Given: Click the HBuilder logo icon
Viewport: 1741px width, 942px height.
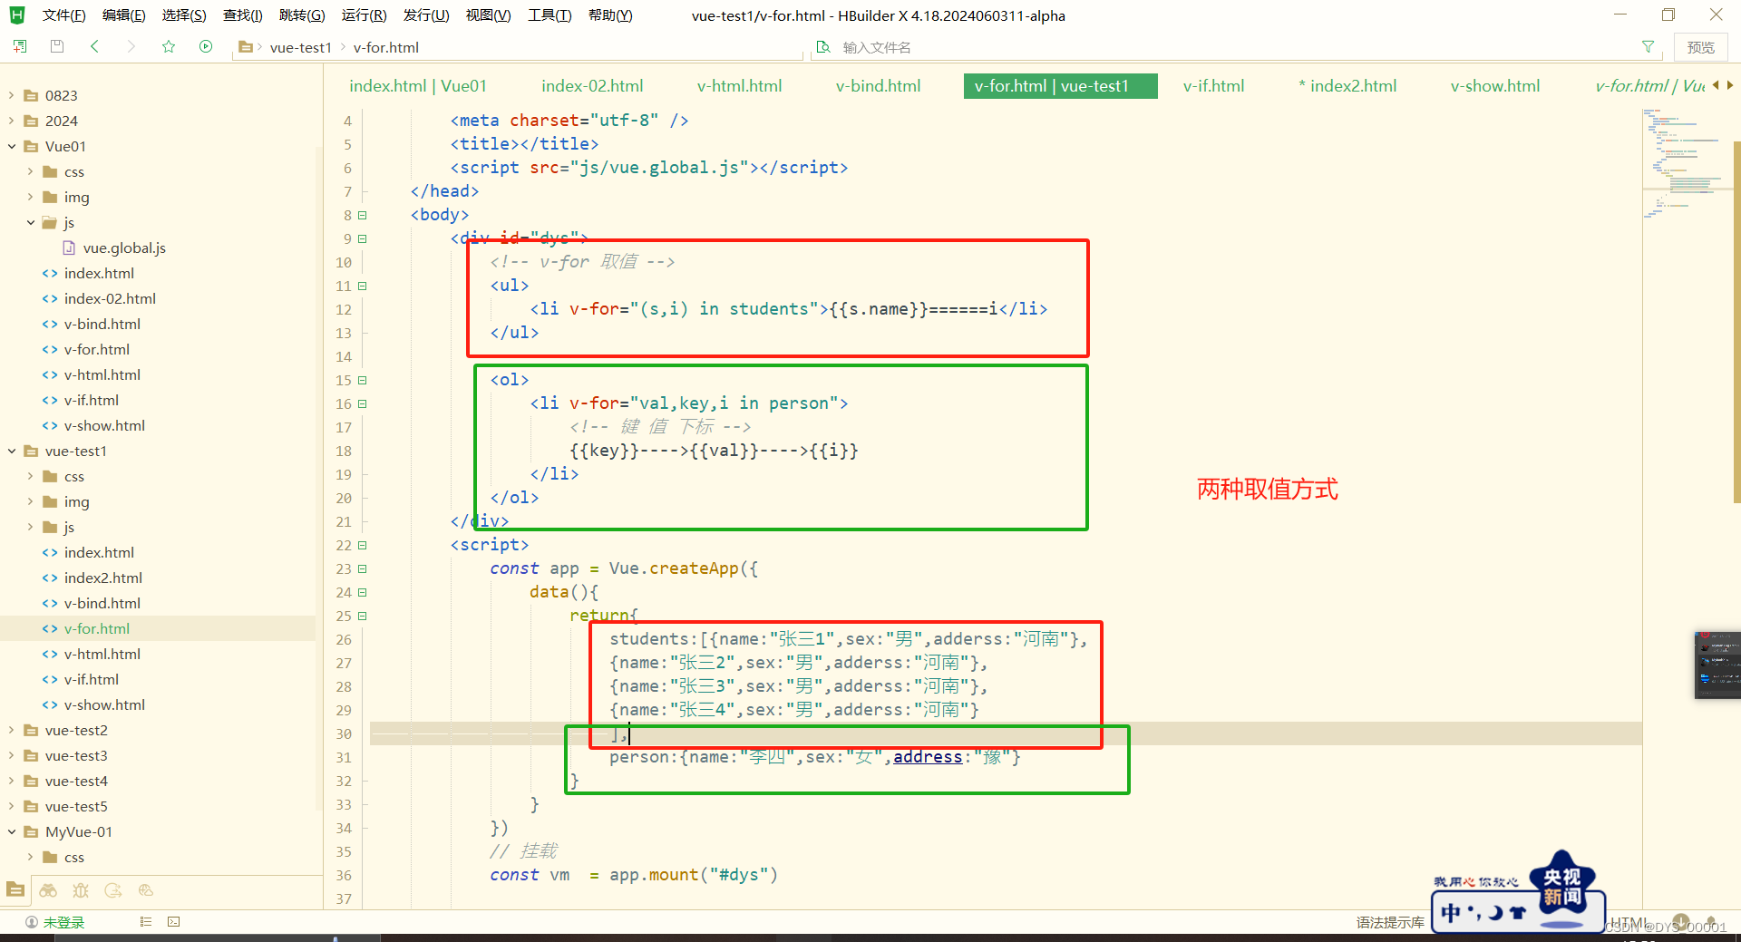Looking at the screenshot, I should point(16,15).
